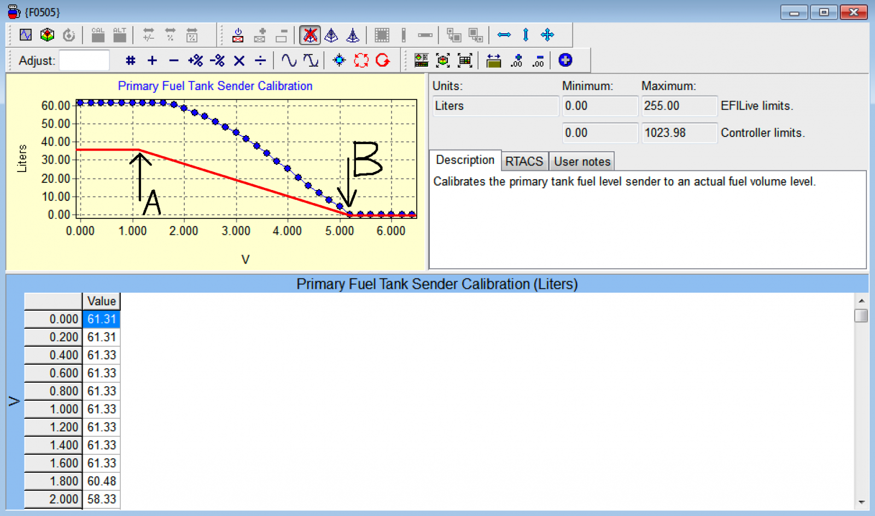Open the Description tab
This screenshot has width=875, height=516.
tap(465, 160)
